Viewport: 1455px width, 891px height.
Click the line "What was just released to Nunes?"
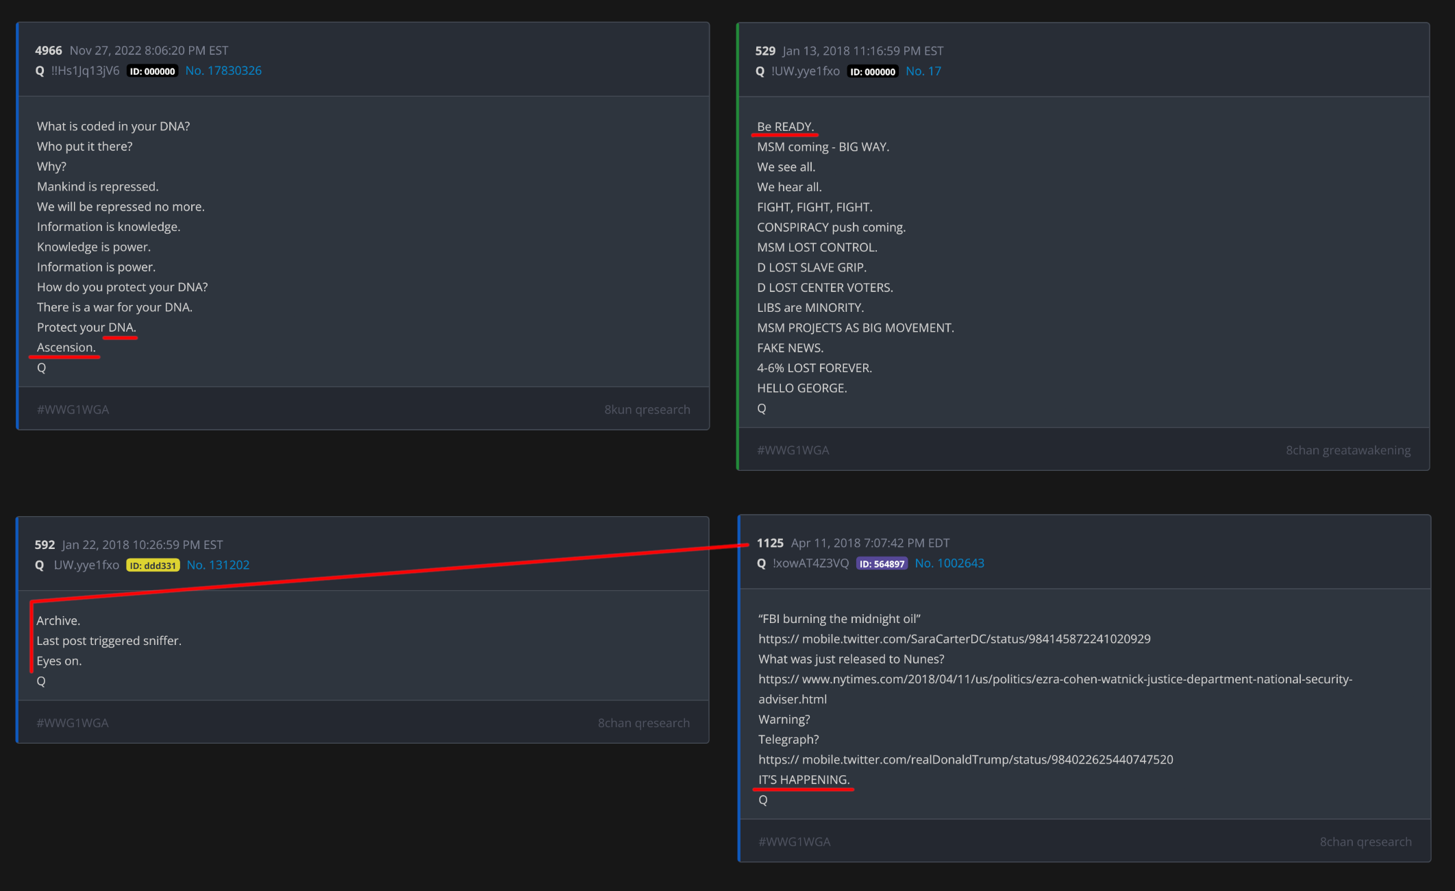(x=851, y=659)
